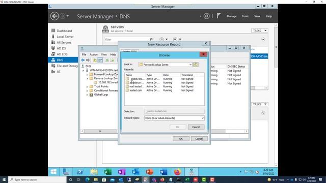Open the lower TASKS dropdown
326x183 pixels.
pos(259,104)
